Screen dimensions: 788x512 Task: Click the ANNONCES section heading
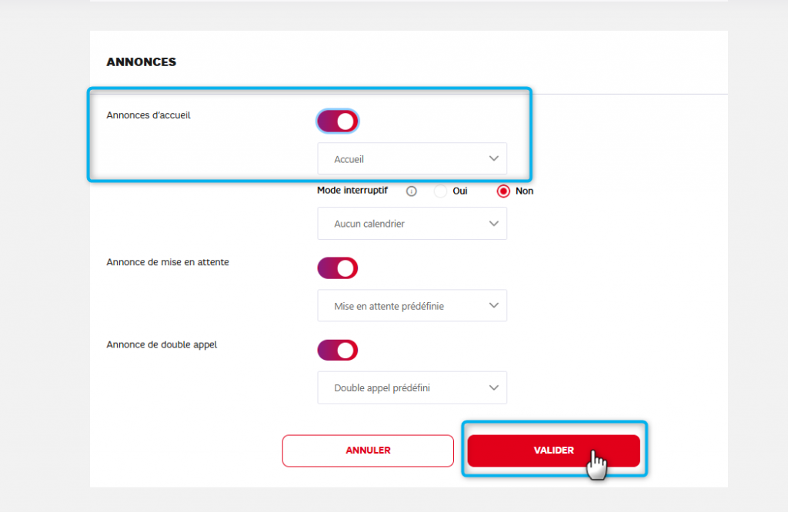click(141, 62)
